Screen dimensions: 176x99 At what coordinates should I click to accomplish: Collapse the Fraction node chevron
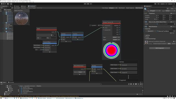pos(78,39)
